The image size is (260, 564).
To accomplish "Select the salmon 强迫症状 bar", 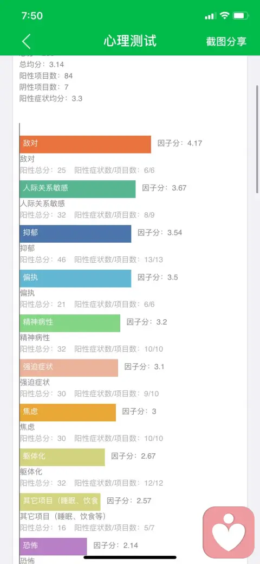I will [x=69, y=367].
